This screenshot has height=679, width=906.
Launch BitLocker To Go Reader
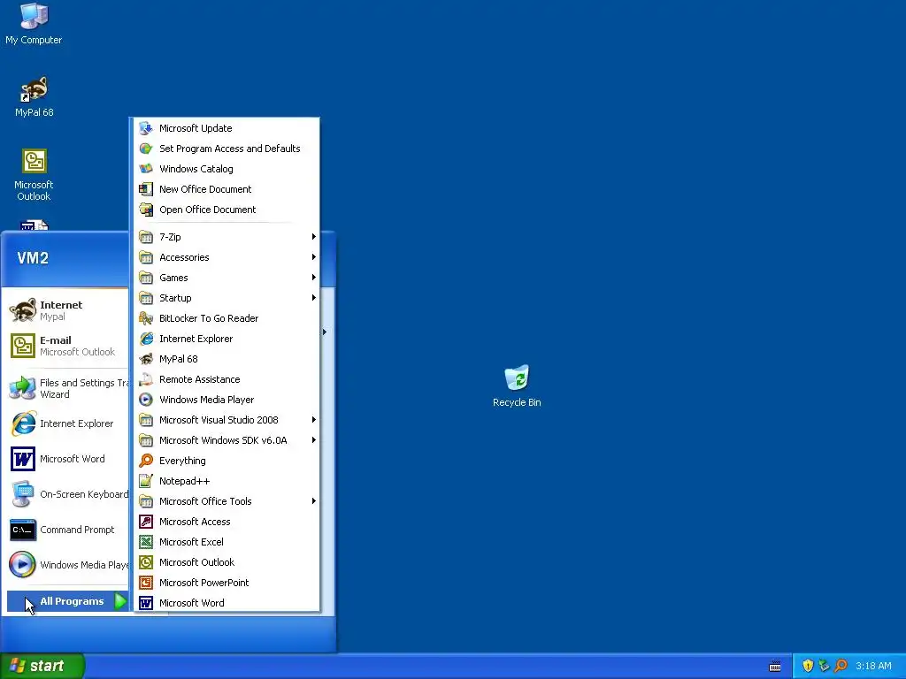[226, 318]
